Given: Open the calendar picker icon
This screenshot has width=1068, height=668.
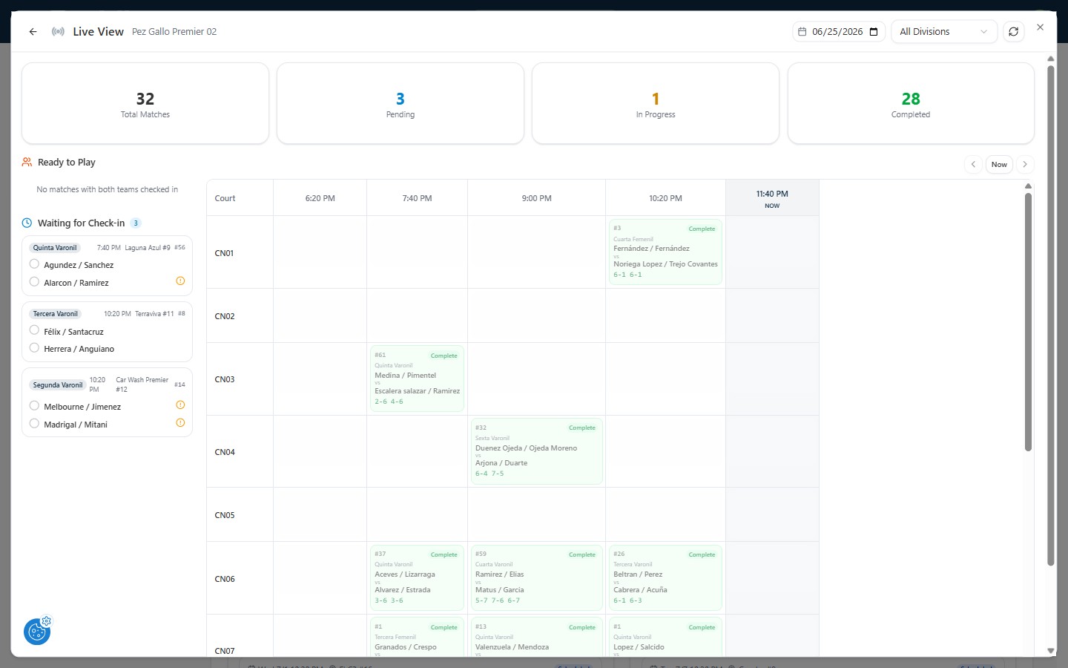Looking at the screenshot, I should click(x=874, y=32).
